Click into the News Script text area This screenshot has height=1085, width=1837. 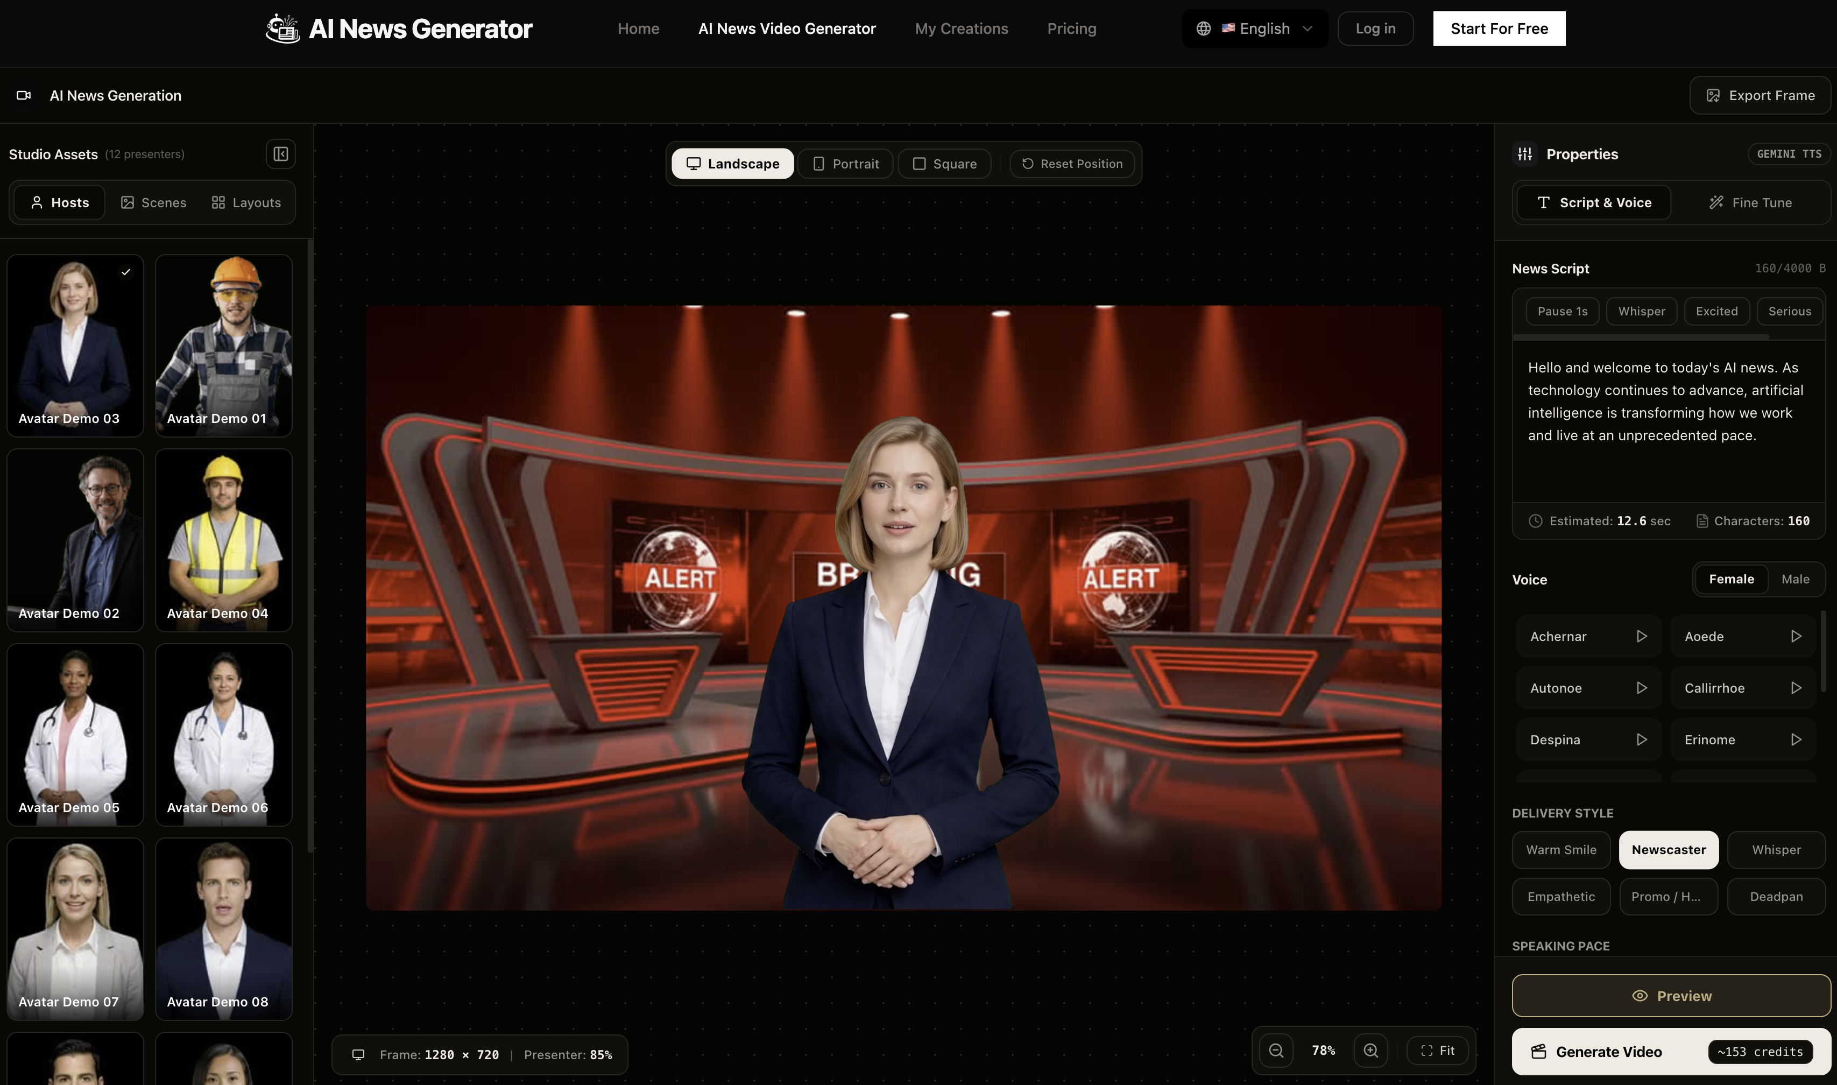click(1668, 421)
